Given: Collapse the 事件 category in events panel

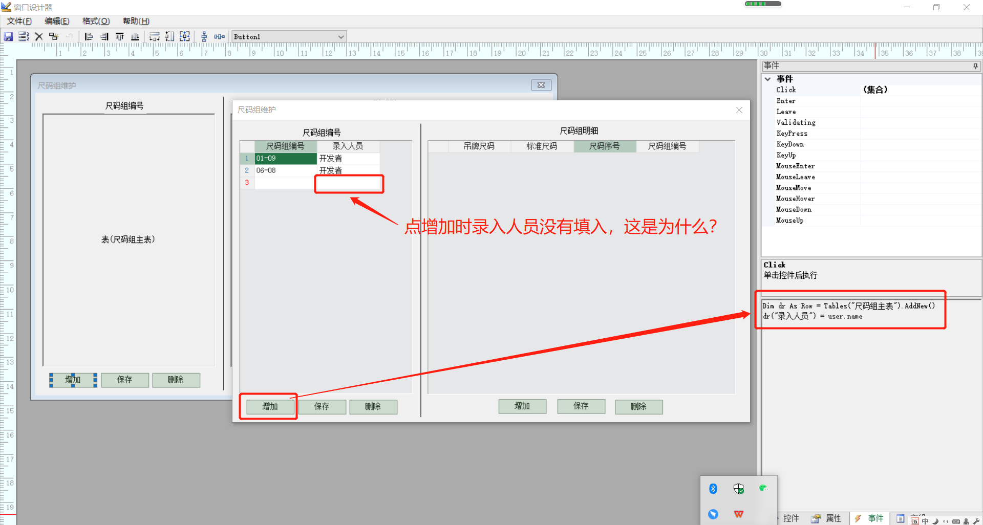Looking at the screenshot, I should pos(768,79).
